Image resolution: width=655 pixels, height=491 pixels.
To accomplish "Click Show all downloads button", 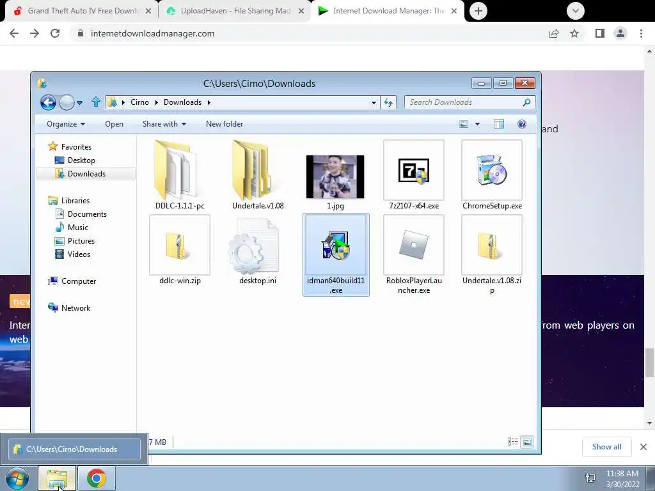I will pos(606,447).
